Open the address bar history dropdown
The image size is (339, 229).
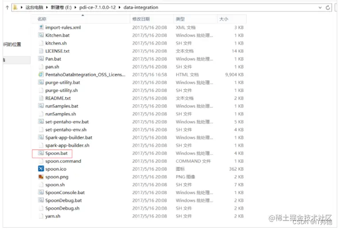[320, 8]
